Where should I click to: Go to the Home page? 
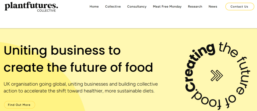click(x=94, y=7)
